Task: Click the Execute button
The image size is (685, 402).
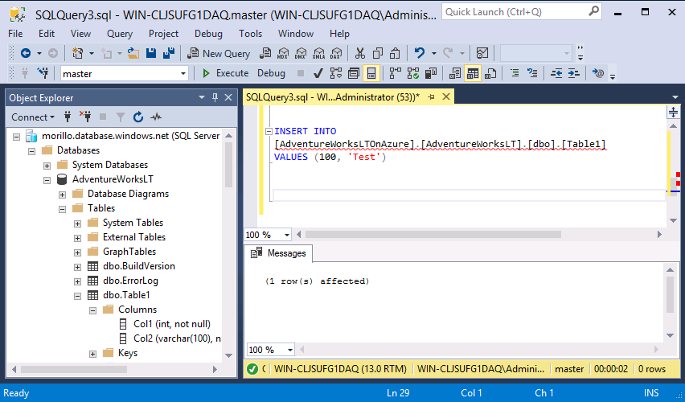Action: pos(225,73)
